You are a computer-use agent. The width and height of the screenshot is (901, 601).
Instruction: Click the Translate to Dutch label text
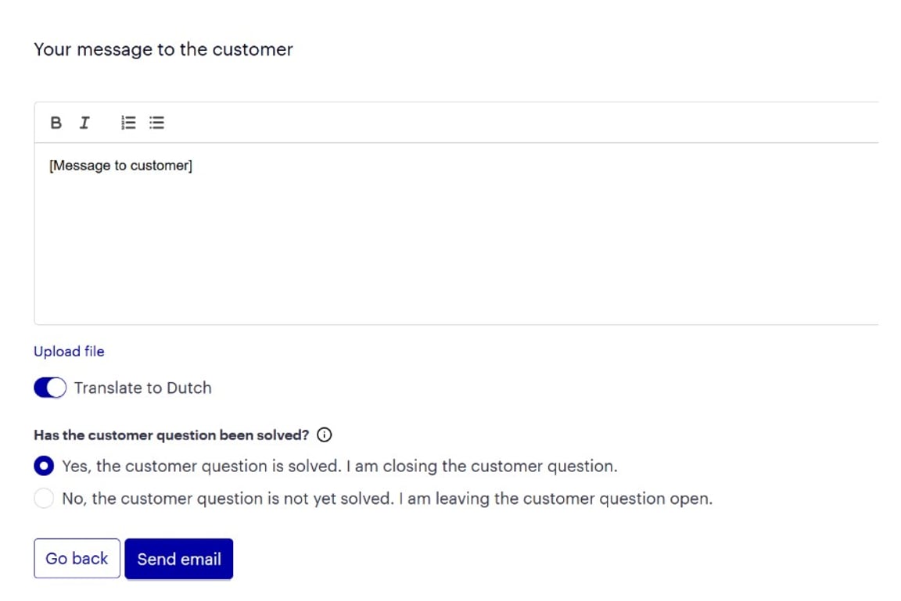click(142, 388)
